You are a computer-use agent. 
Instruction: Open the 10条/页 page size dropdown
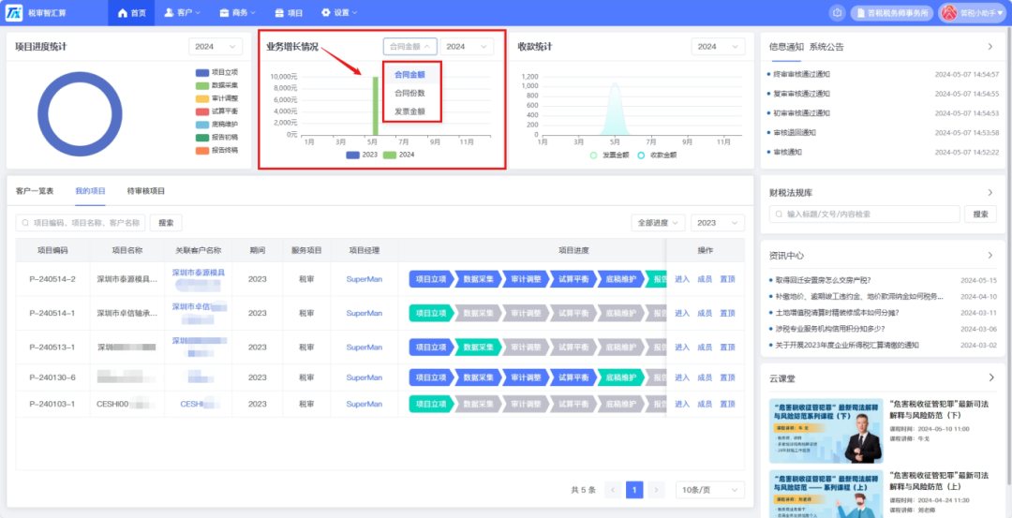[710, 490]
